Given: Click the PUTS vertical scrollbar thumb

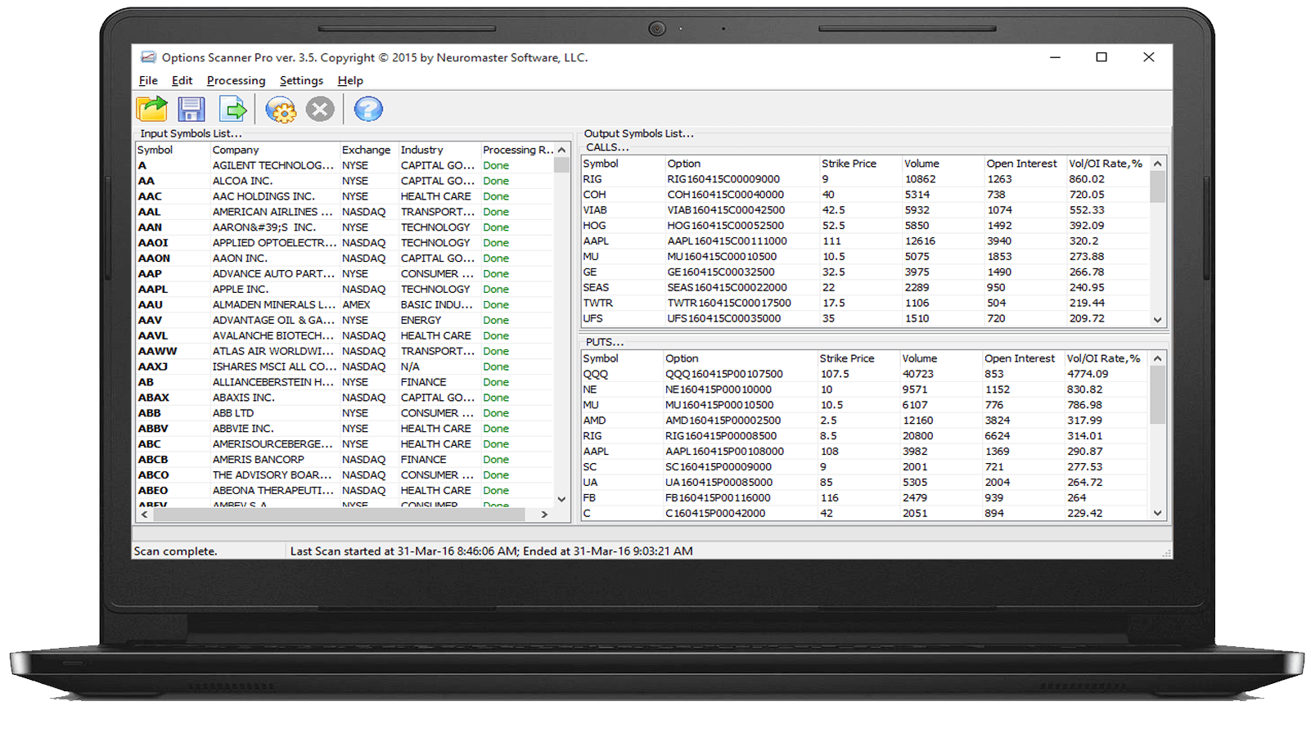Looking at the screenshot, I should tap(1157, 394).
